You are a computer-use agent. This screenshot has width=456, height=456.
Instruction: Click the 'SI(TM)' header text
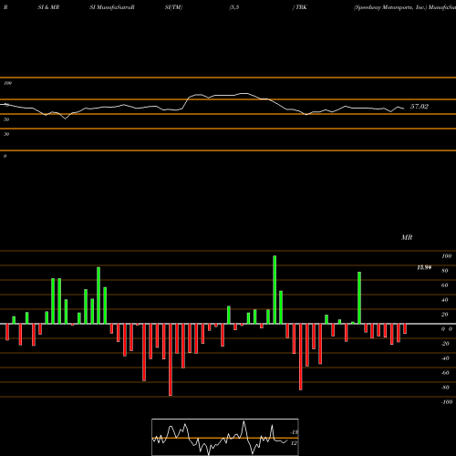coord(173,7)
